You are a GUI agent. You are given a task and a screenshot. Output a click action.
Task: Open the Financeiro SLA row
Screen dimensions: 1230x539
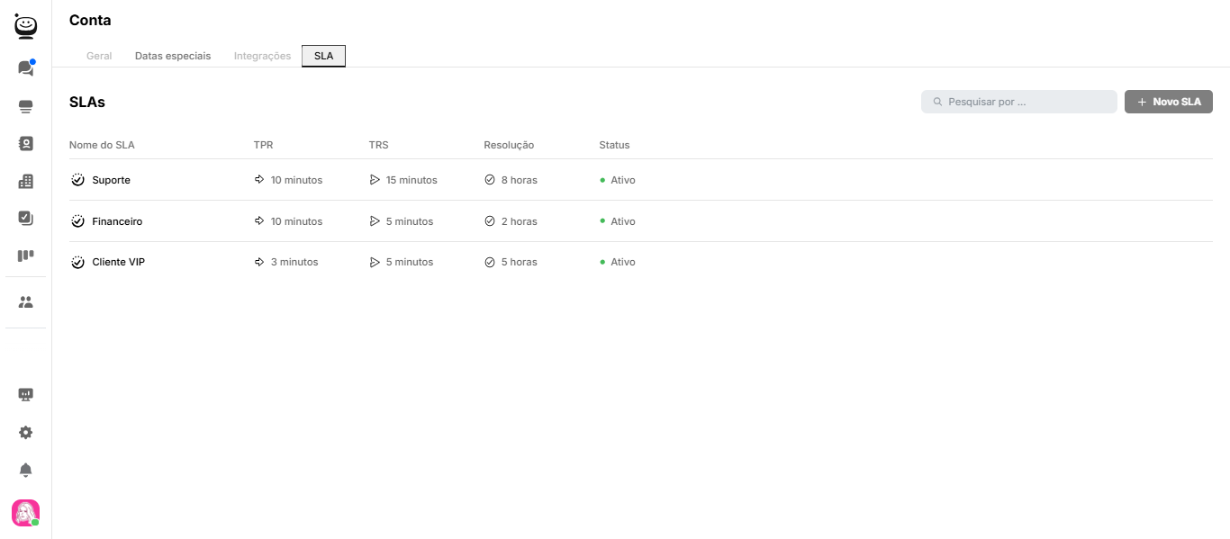tap(117, 221)
